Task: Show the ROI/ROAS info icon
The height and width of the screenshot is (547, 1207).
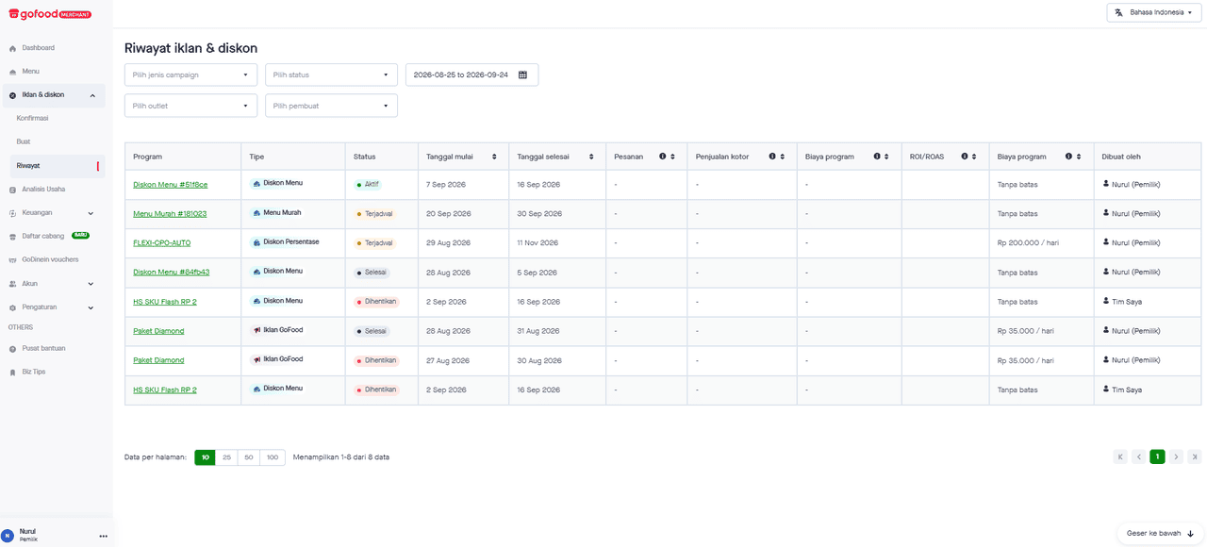Action: pyautogui.click(x=965, y=157)
